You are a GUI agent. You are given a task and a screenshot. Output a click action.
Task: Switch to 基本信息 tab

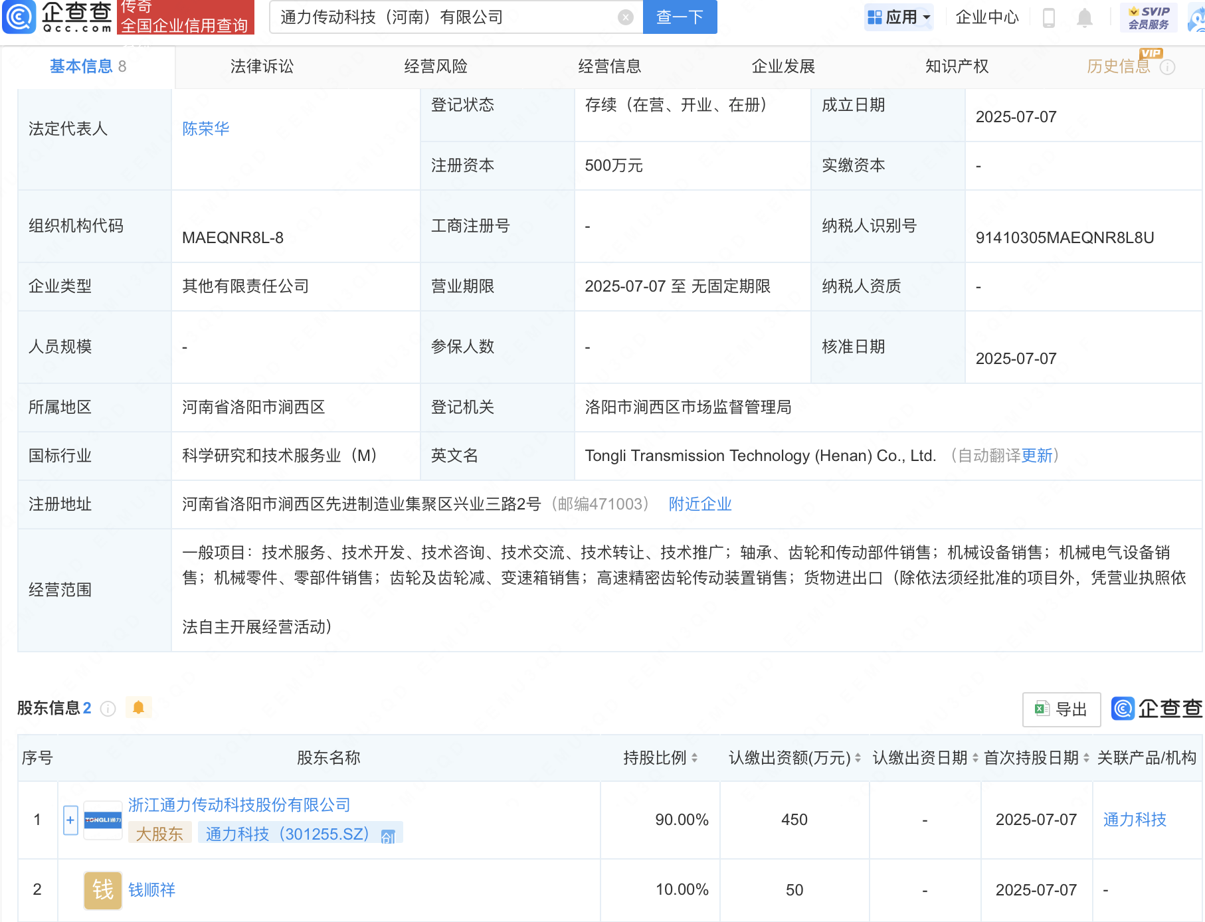tap(88, 66)
